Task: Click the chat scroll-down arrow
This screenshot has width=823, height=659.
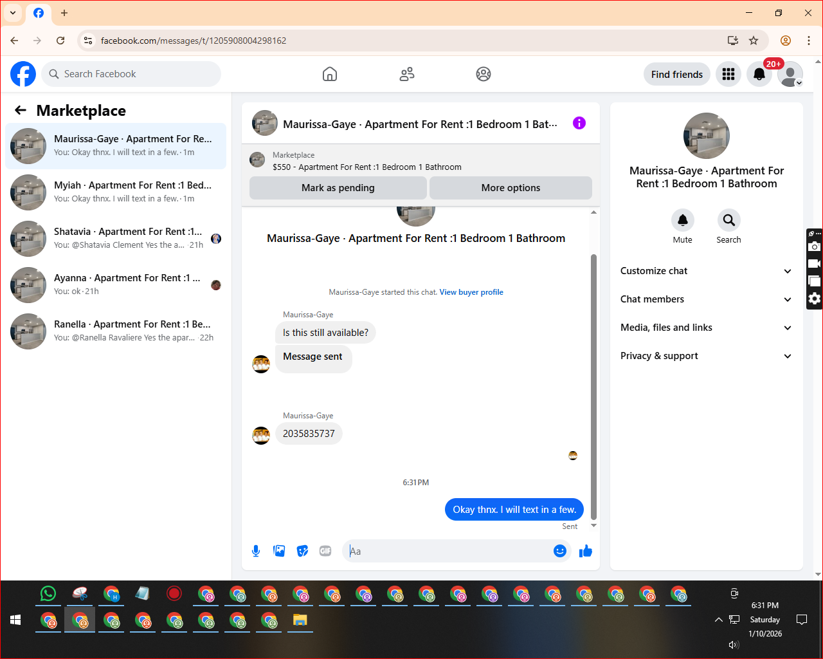Action: pos(593,526)
